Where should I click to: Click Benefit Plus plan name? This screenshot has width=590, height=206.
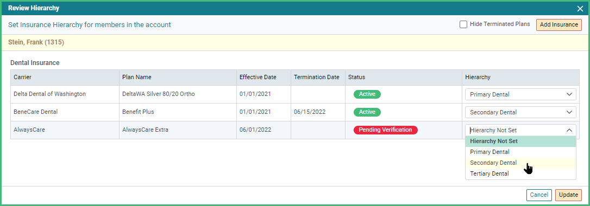(x=138, y=112)
